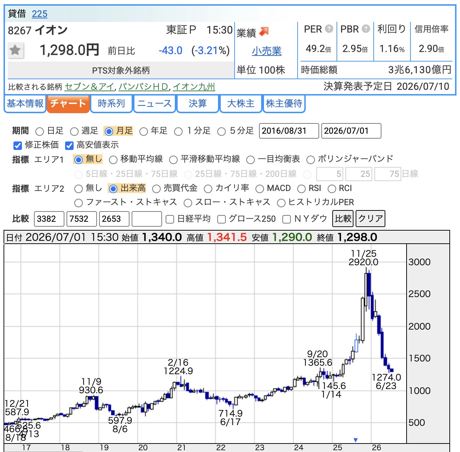Select RSI indicator
The image size is (460, 452).
301,189
